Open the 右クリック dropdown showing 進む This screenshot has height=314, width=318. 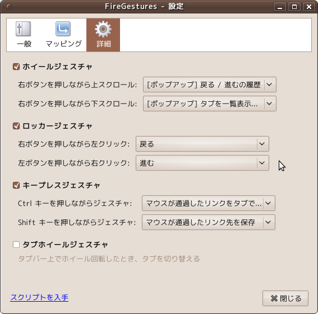pos(202,163)
